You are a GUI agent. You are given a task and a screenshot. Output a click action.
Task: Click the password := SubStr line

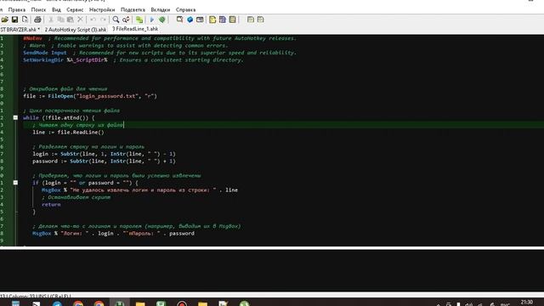click(104, 161)
